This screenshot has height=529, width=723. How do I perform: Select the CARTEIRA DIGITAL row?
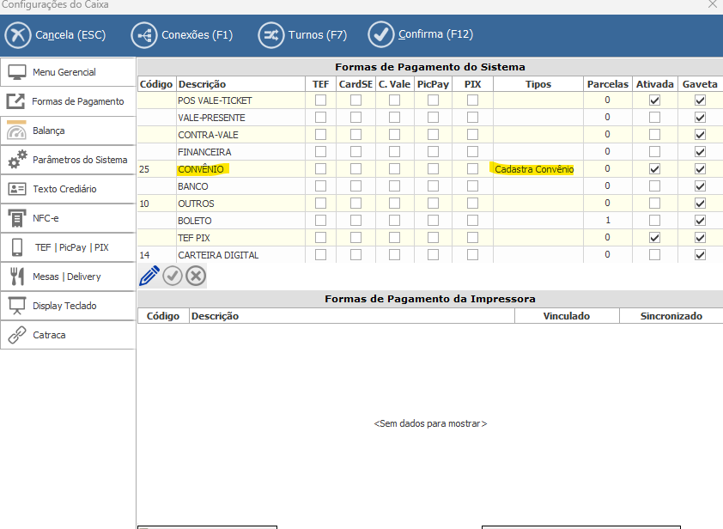pyautogui.click(x=218, y=255)
